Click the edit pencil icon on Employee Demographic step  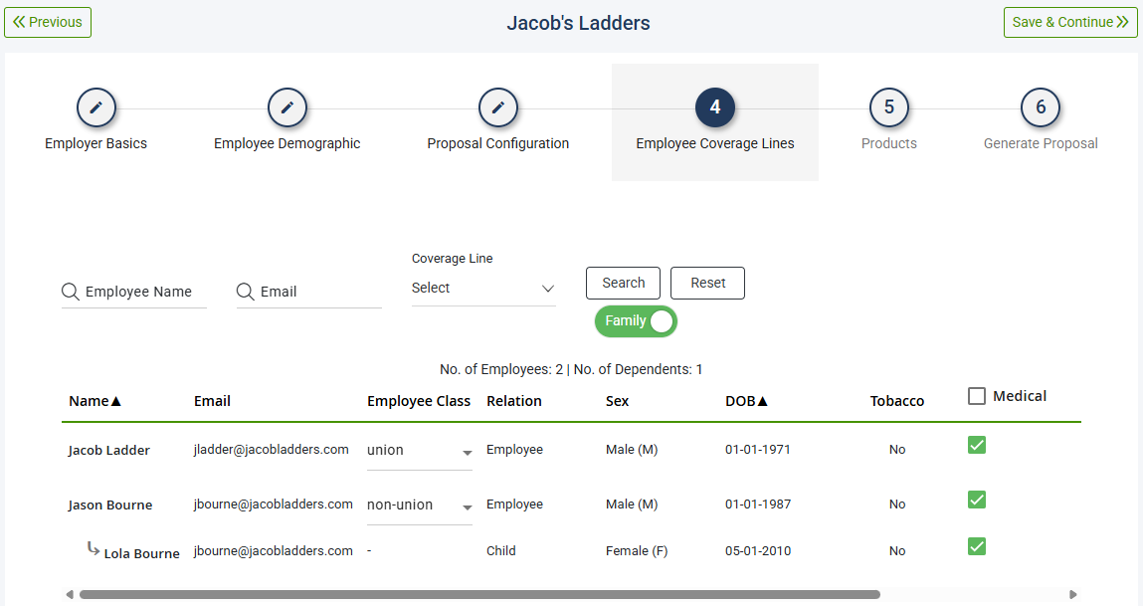pyautogui.click(x=287, y=107)
